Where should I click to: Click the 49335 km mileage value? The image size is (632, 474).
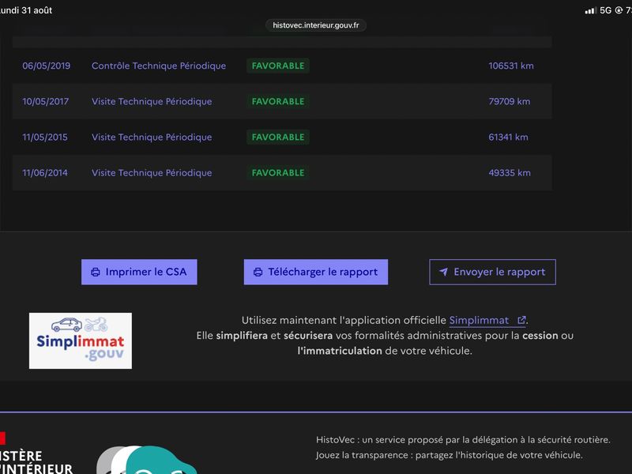[x=510, y=172]
